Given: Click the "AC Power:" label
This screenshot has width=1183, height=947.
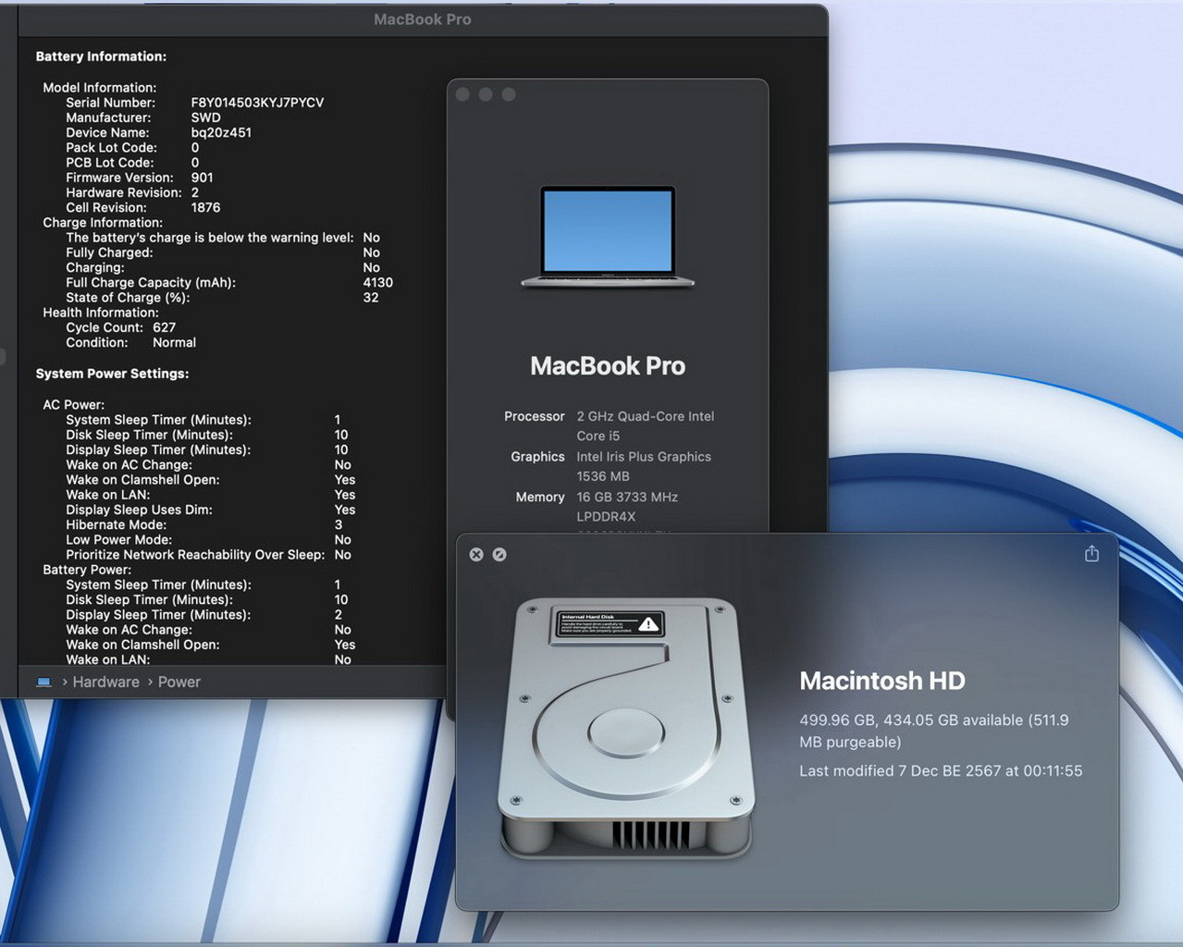Looking at the screenshot, I should 74,405.
